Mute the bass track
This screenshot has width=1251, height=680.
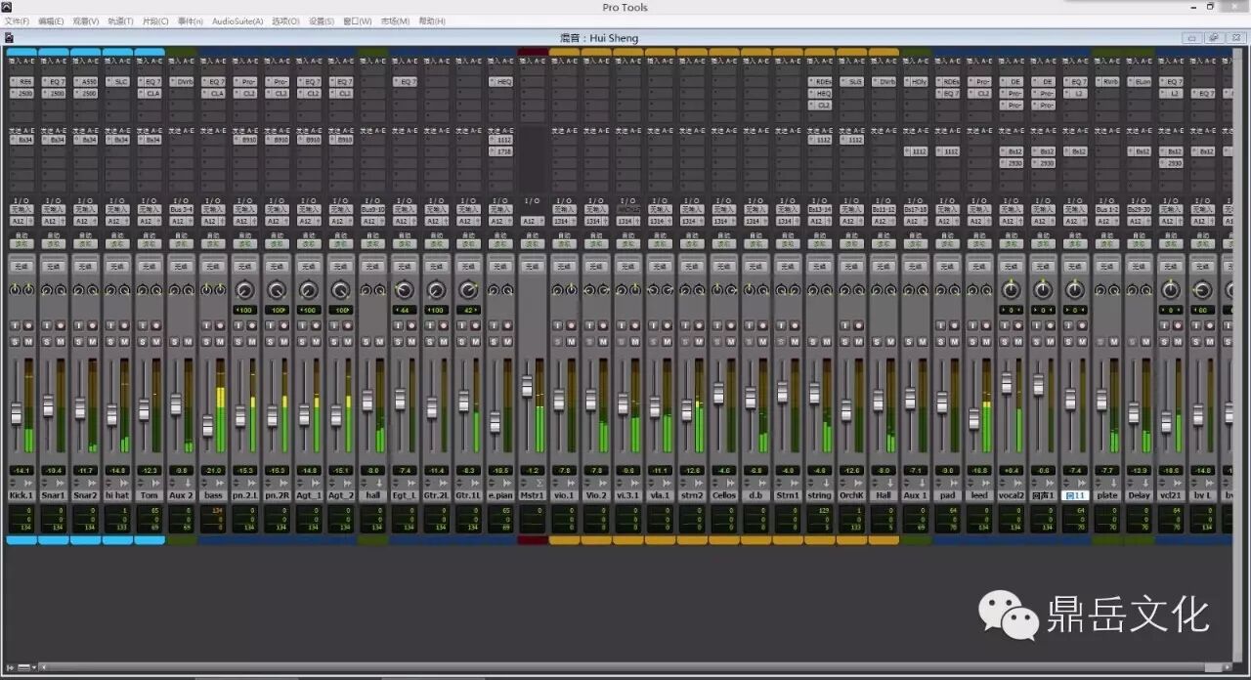(x=220, y=341)
